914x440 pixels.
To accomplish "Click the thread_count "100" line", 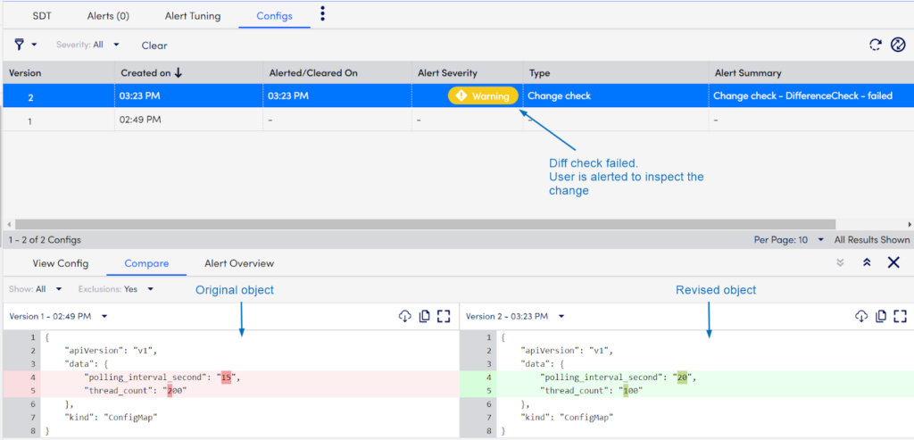I will pyautogui.click(x=686, y=391).
